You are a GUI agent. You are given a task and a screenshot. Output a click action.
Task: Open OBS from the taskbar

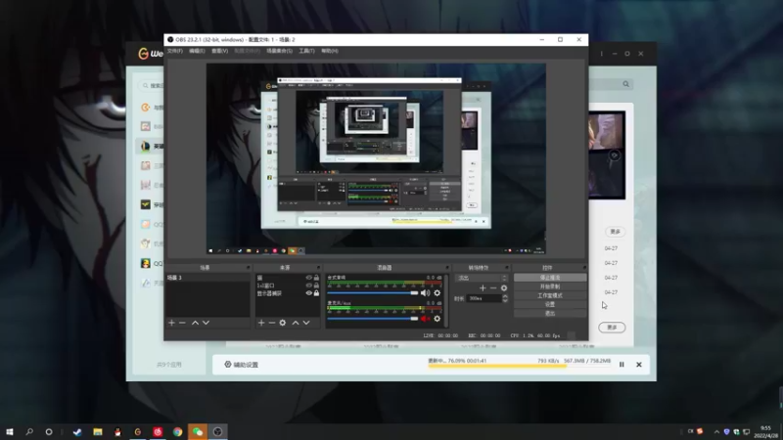(217, 432)
